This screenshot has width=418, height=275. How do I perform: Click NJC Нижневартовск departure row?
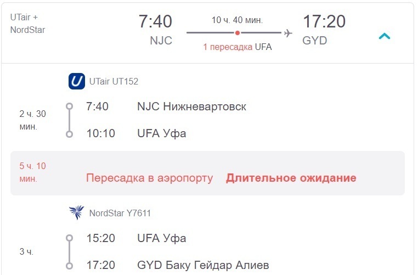(166, 106)
